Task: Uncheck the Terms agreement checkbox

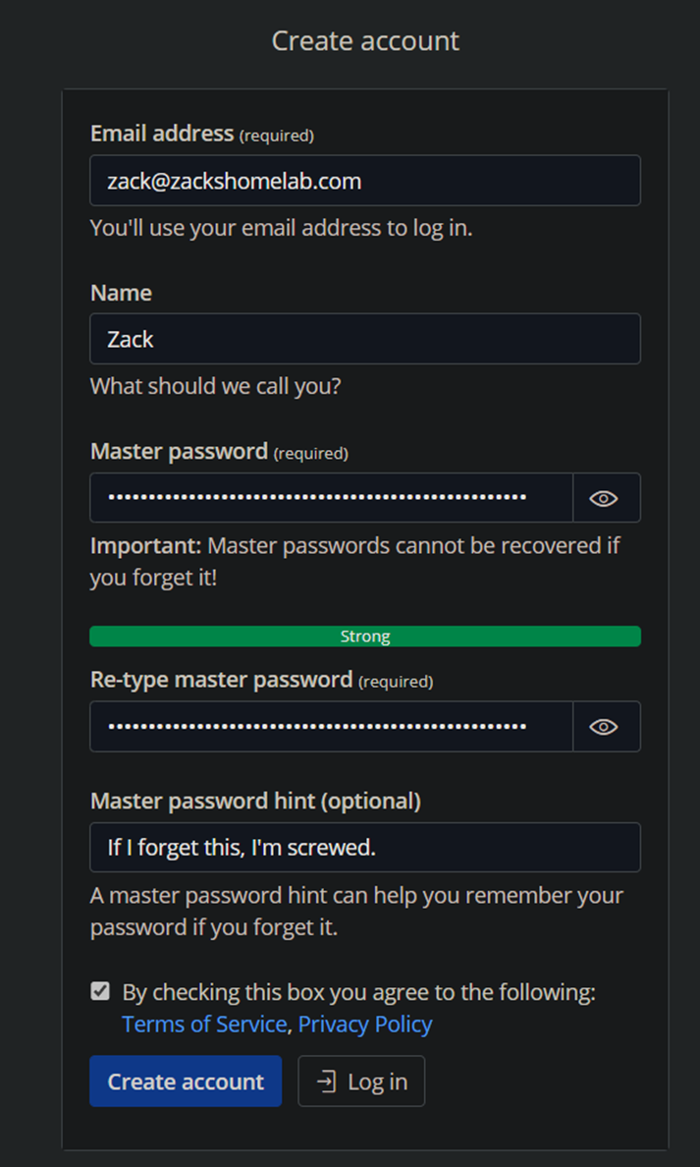Action: point(100,991)
